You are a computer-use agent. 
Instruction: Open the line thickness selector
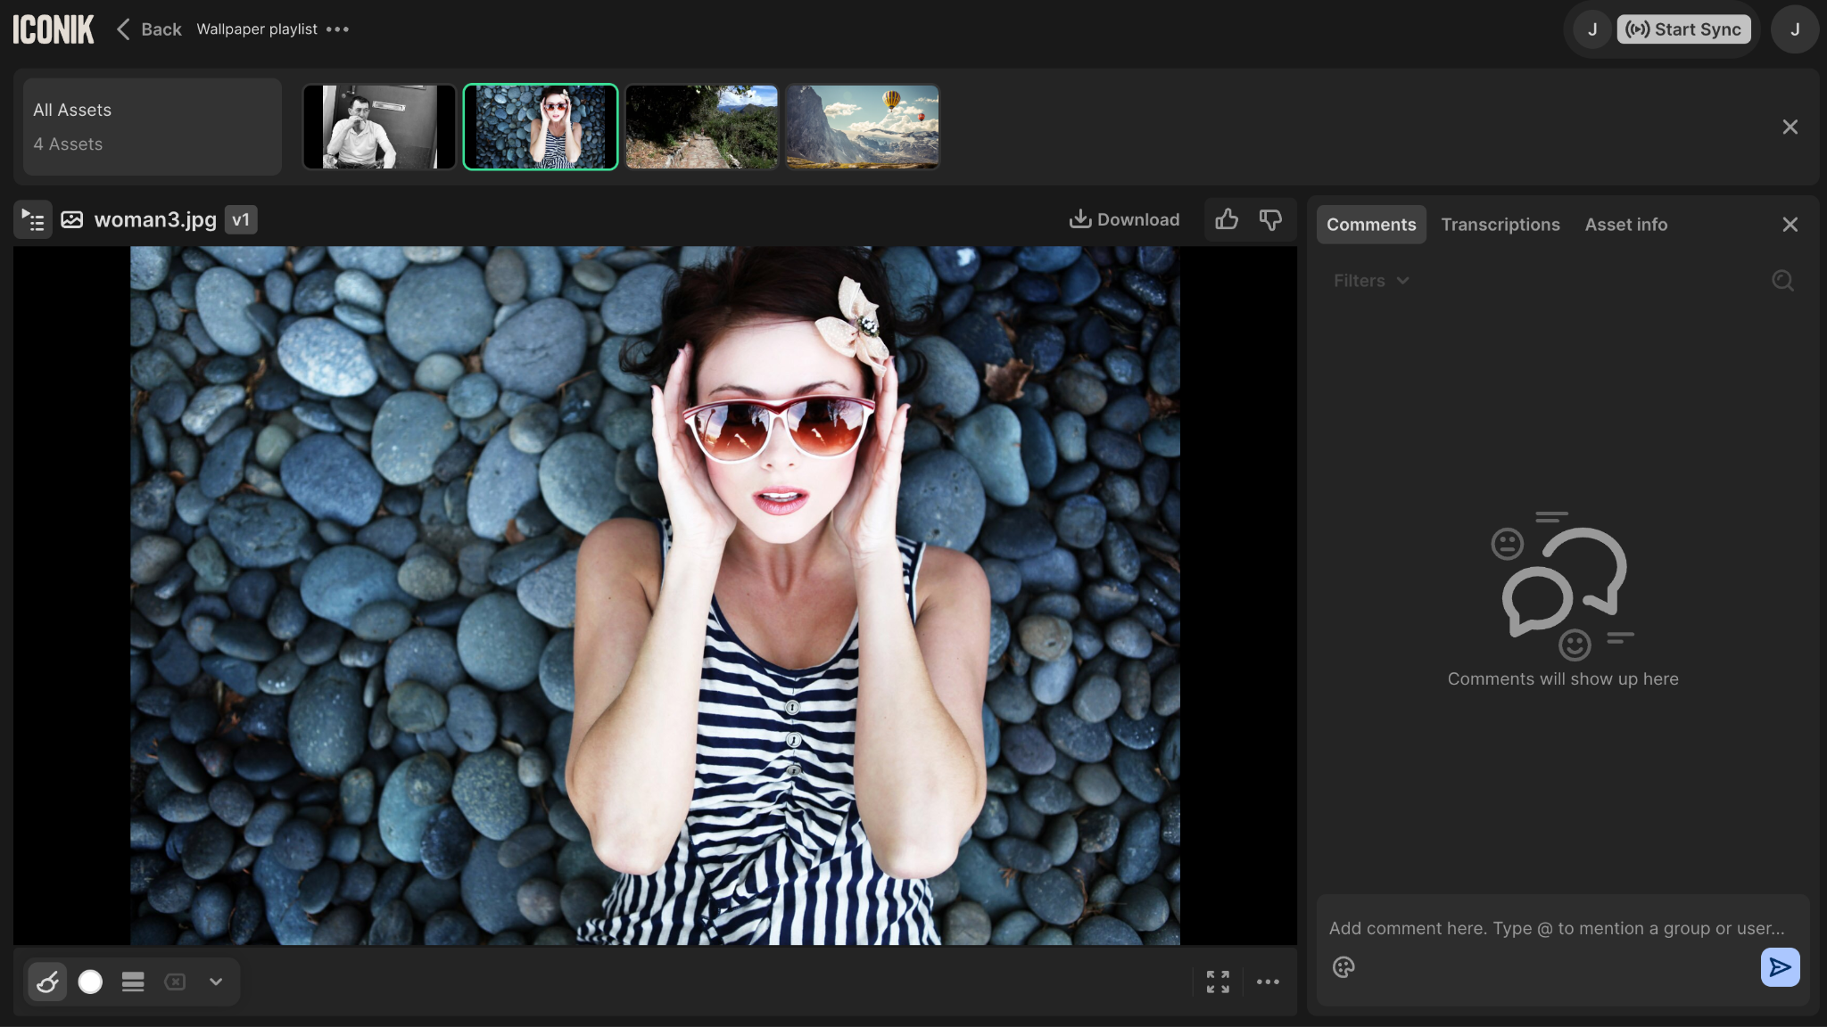[x=133, y=982]
